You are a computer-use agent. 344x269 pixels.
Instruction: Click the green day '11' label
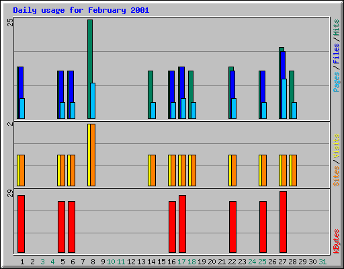(121, 262)
